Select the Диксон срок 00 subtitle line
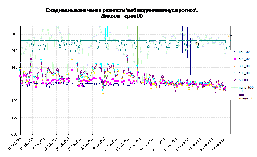 (x=122, y=16)
